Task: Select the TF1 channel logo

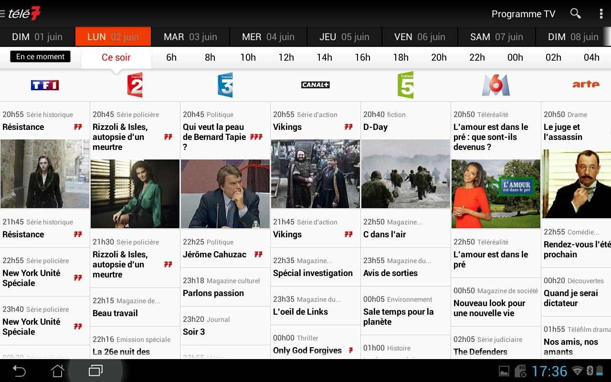Action: pos(45,85)
